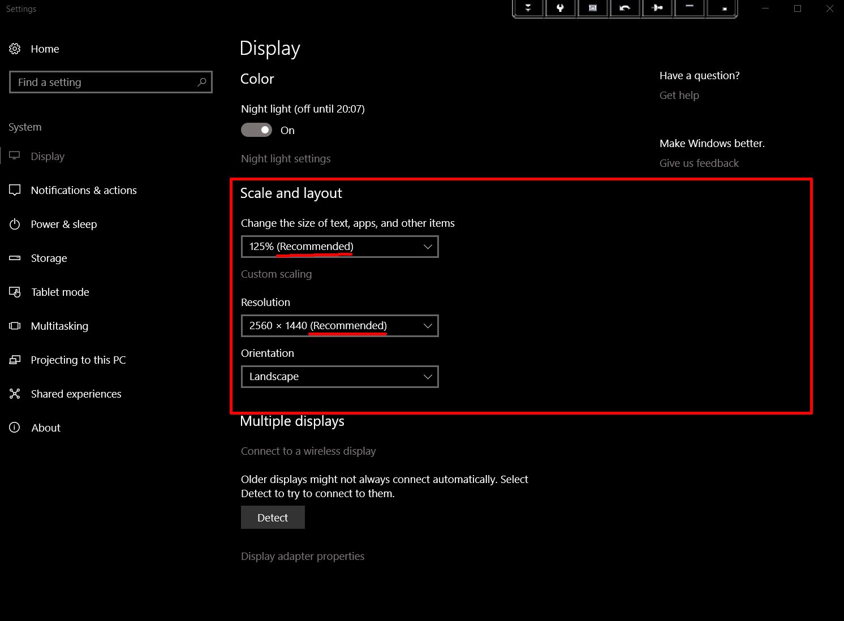Maximize the Settings window
Screen dimensions: 844x621
[x=798, y=8]
